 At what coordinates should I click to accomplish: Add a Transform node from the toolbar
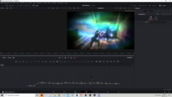(65, 62)
